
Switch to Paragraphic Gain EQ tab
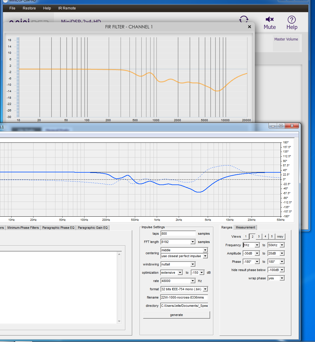[93, 228]
